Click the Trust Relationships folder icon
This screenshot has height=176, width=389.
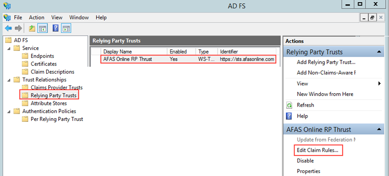(x=17, y=80)
